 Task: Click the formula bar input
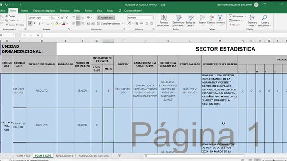[x=164, y=35]
